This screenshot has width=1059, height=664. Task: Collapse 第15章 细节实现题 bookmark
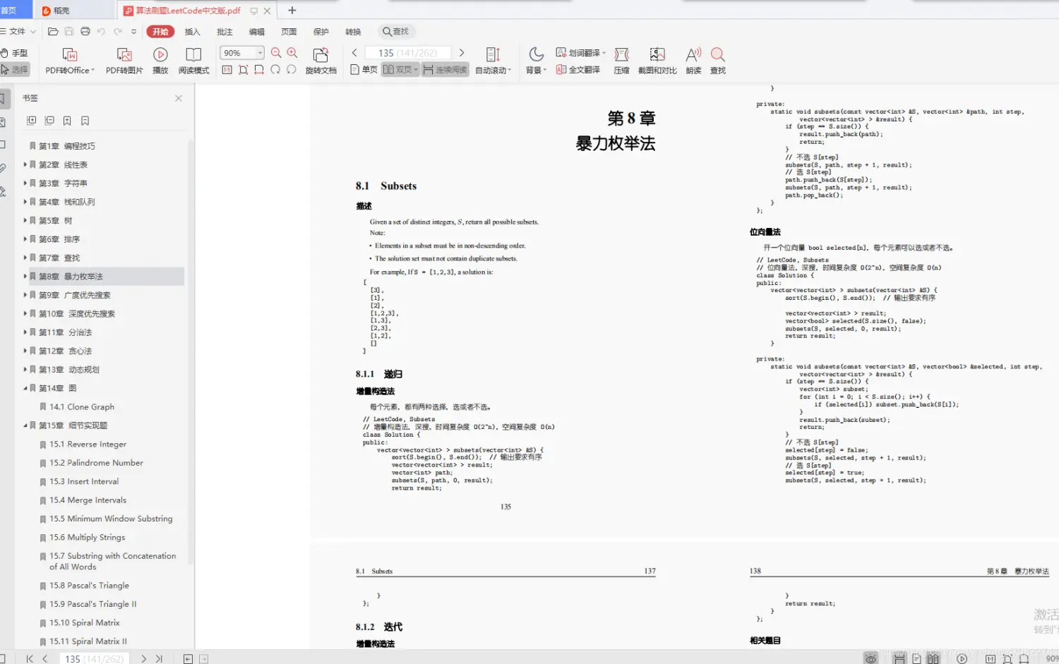tap(25, 425)
